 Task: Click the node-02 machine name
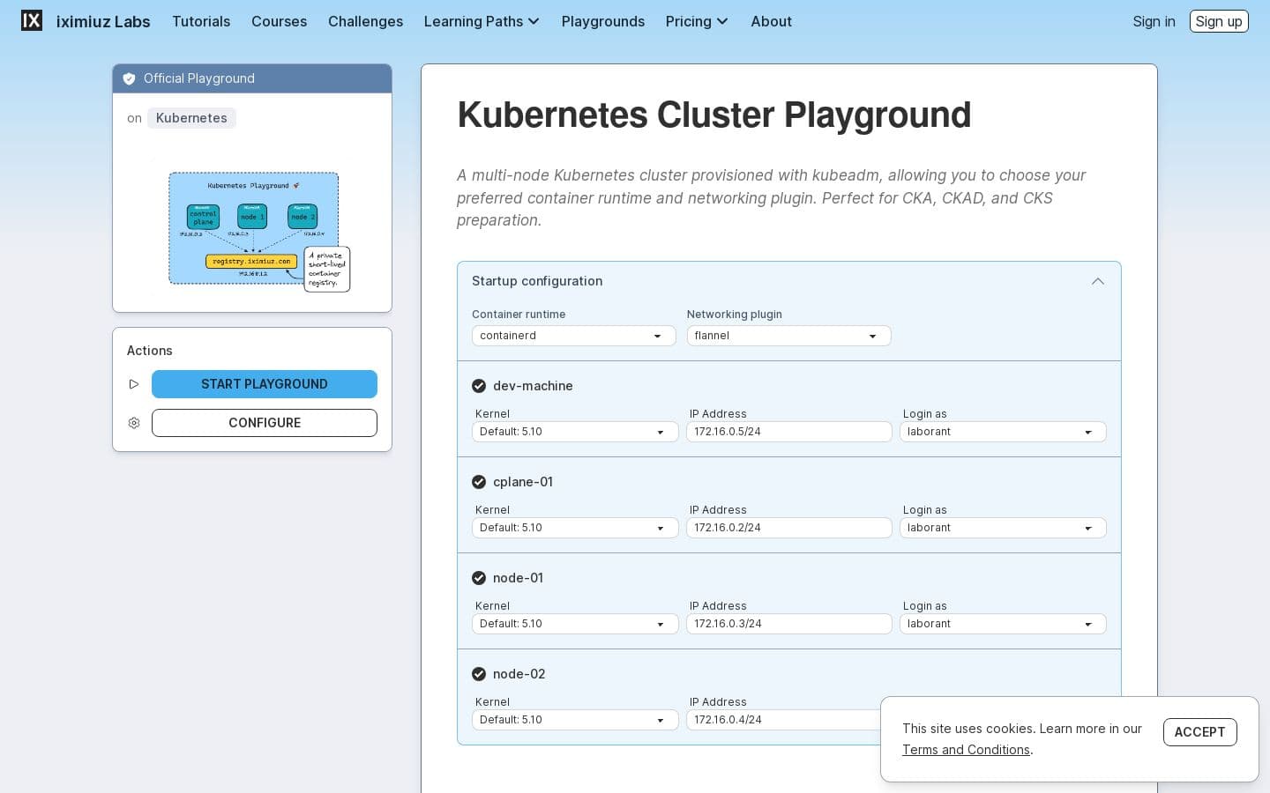(x=519, y=674)
